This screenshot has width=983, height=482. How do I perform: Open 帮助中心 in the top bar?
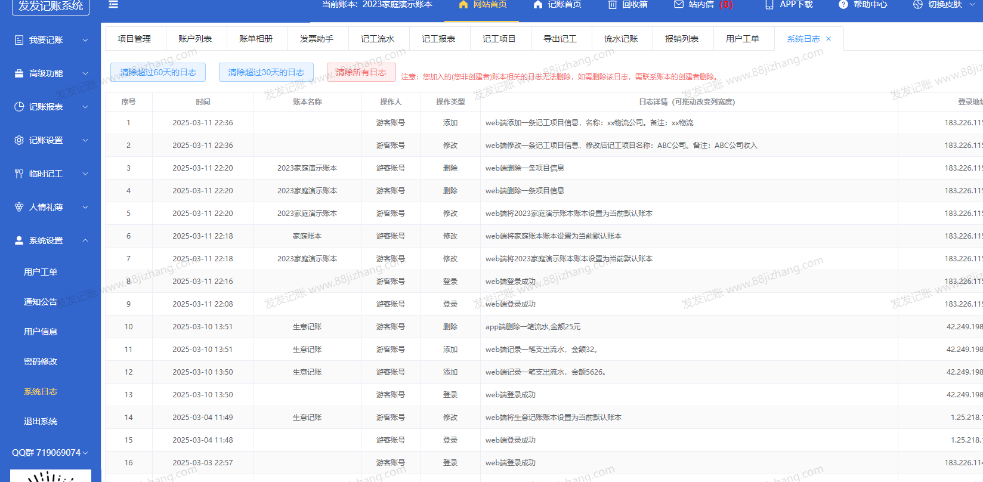(870, 4)
